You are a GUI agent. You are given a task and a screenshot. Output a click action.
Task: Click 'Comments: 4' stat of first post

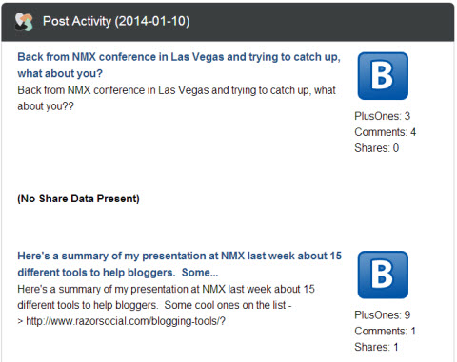385,132
